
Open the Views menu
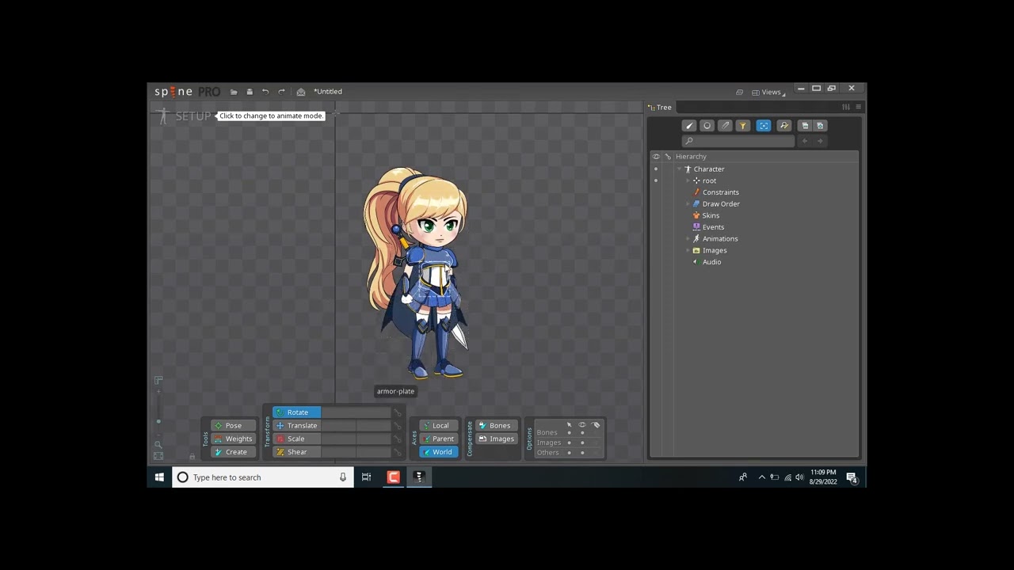[x=768, y=93]
